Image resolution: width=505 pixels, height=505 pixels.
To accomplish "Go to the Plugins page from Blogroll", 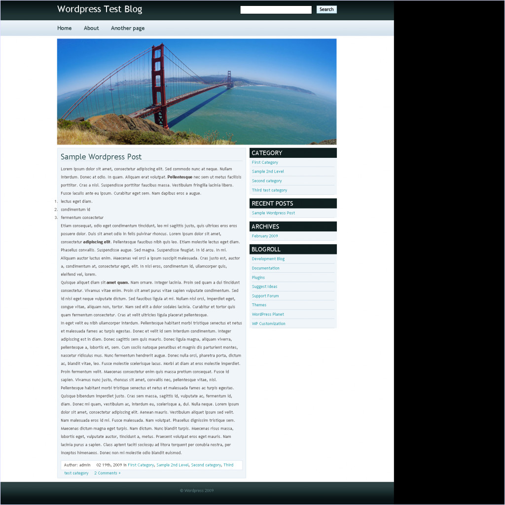I will [x=258, y=277].
